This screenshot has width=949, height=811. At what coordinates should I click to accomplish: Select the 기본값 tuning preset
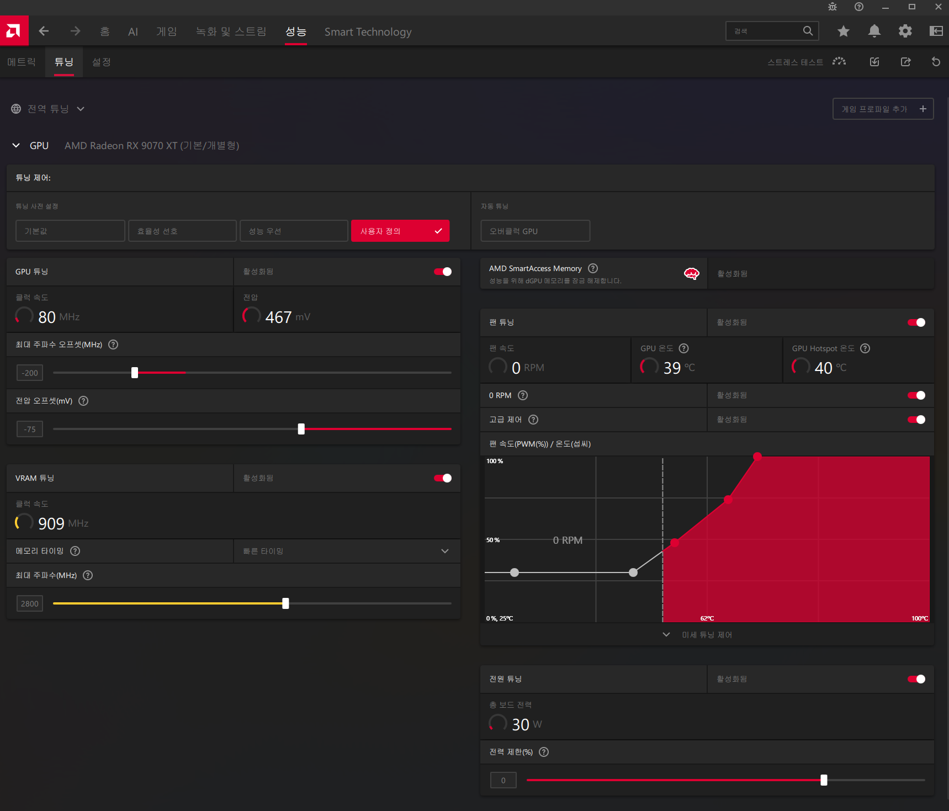(x=70, y=231)
